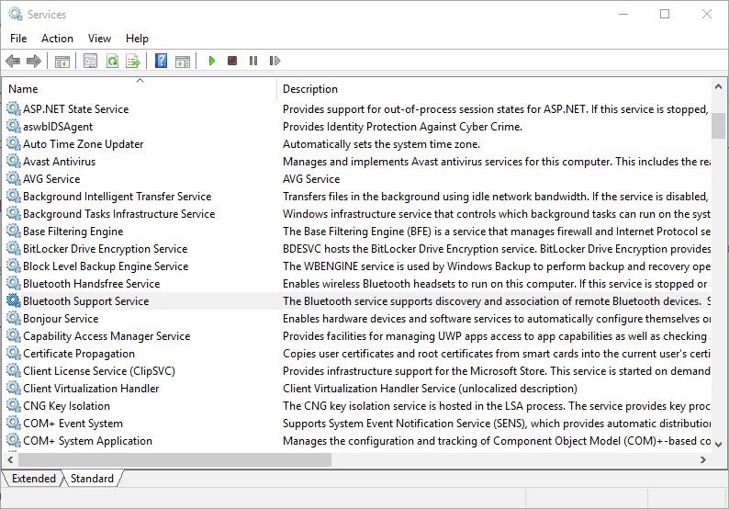The width and height of the screenshot is (729, 509).
Task: Click gear icon of Certificate Propagation
Action: [14, 353]
